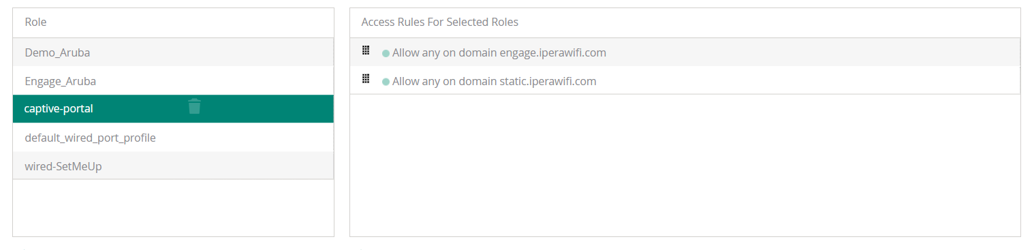Grab the drag handle for static.iperawifi.com rule
This screenshot has height=250, width=1032.
click(x=366, y=78)
